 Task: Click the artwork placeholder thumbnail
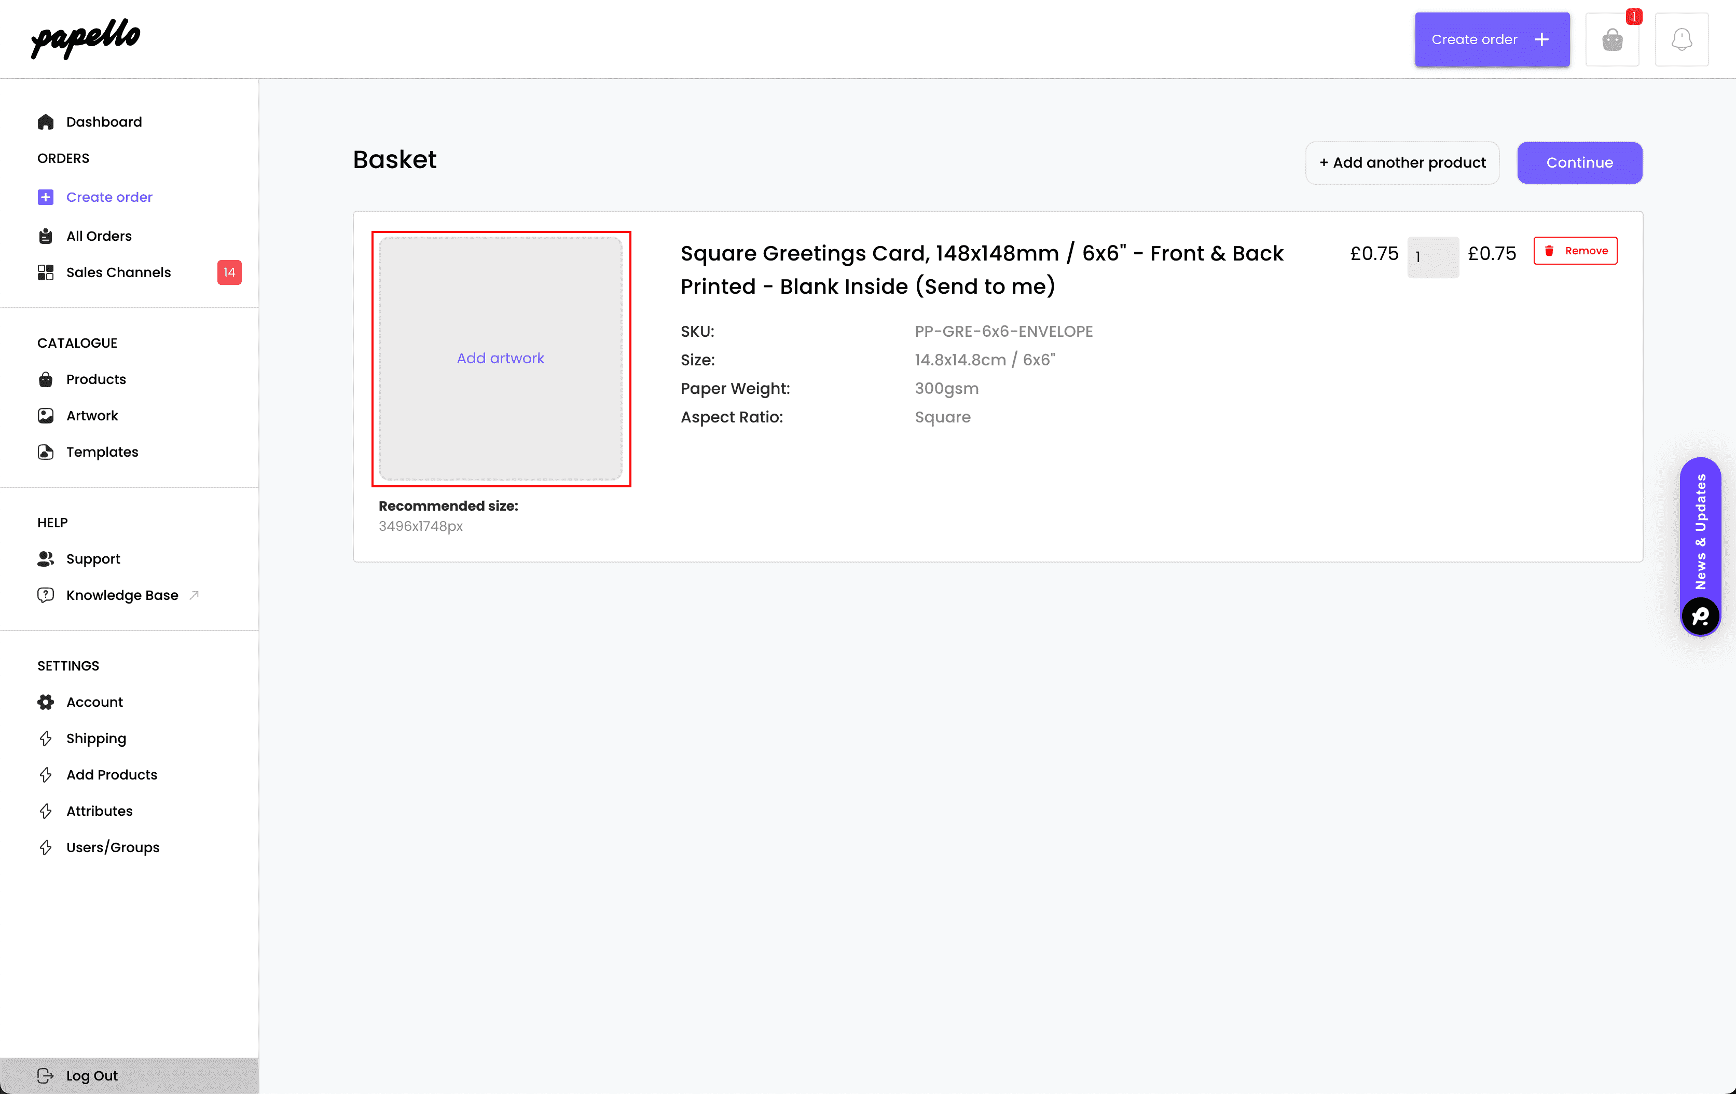500,359
